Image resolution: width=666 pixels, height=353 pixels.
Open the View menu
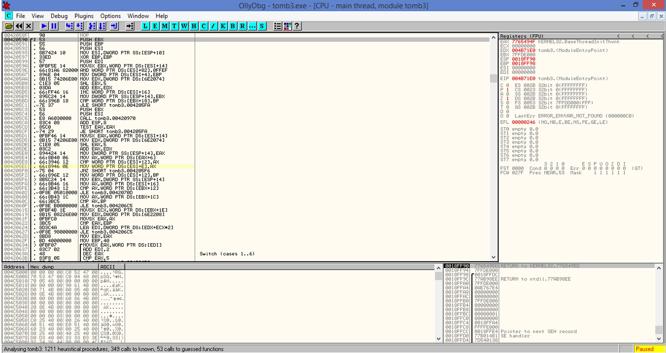pos(38,16)
